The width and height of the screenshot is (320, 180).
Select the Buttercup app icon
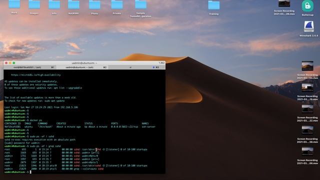pyautogui.click(x=307, y=6)
